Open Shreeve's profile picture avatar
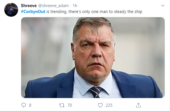Viewport: 170px width, 111px height. click(x=11, y=10)
